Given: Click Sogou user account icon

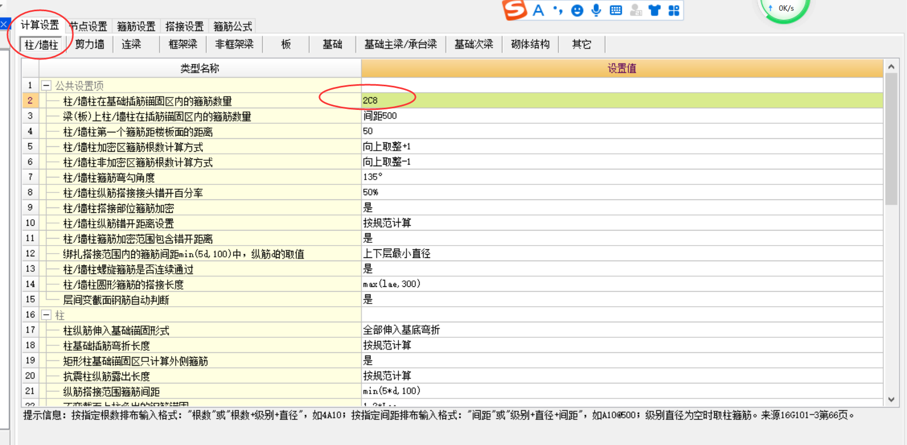Looking at the screenshot, I should pyautogui.click(x=636, y=10).
